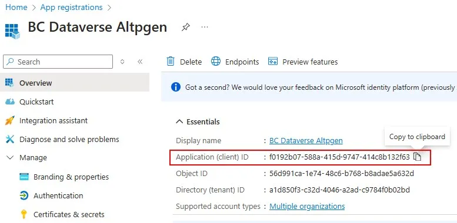The height and width of the screenshot is (223, 457).
Task: Click the Branding & properties icon
Action: (24, 177)
